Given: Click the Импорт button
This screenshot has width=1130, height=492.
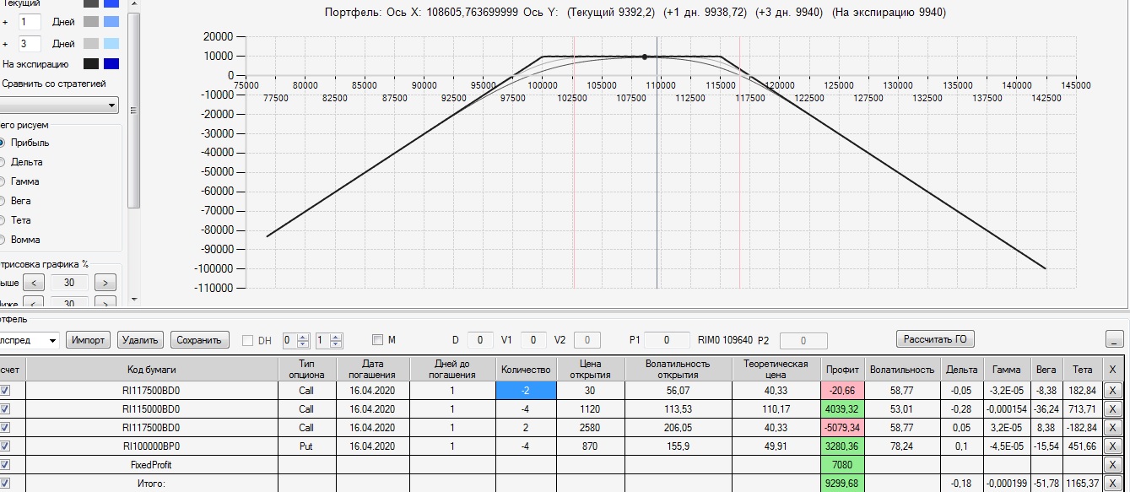Looking at the screenshot, I should pos(89,340).
